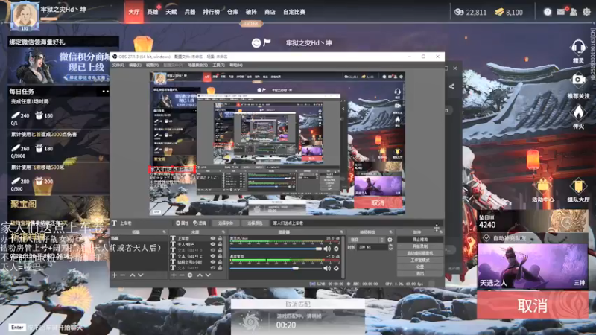Click the 推荐关注 camera icon
This screenshot has width=596, height=335.
tap(579, 80)
